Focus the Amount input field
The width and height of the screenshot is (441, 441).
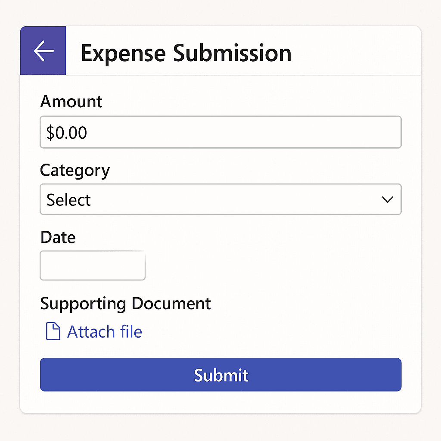[220, 132]
